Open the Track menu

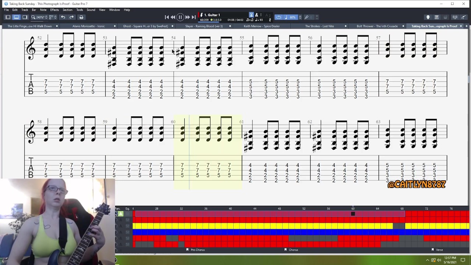(25, 10)
